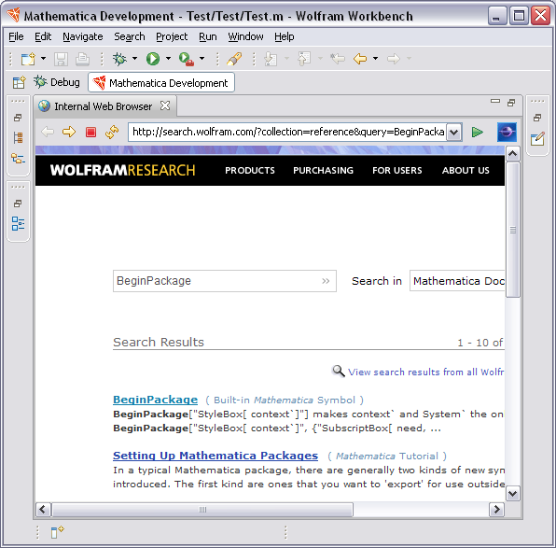
Task: Click the browser Refresh icon
Action: coord(112,132)
